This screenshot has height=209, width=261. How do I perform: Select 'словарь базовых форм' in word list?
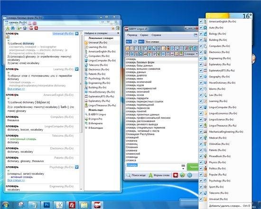click(140, 62)
